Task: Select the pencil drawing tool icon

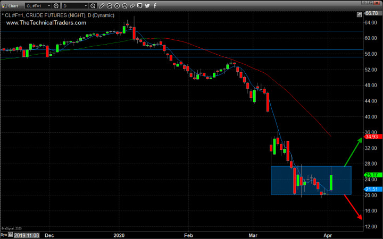Action: coord(102,6)
